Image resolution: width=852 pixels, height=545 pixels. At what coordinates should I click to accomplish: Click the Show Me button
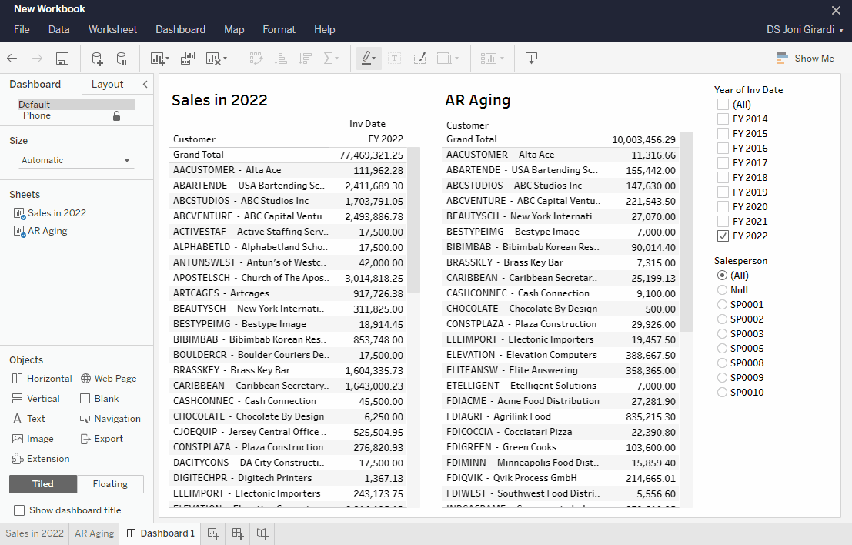[805, 59]
